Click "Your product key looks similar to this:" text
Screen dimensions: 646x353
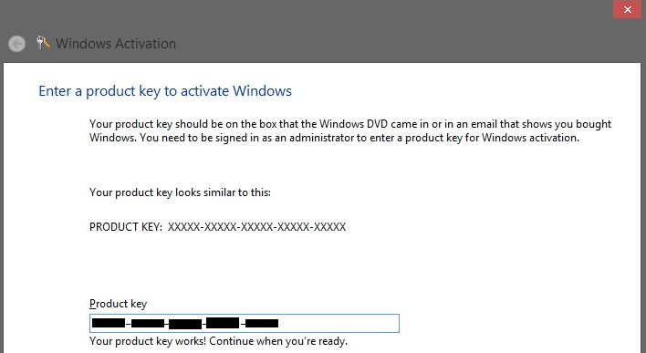coord(180,192)
